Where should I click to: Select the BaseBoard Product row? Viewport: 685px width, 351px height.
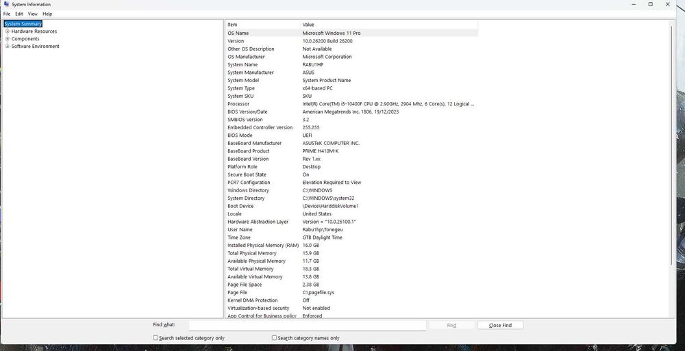coord(351,151)
